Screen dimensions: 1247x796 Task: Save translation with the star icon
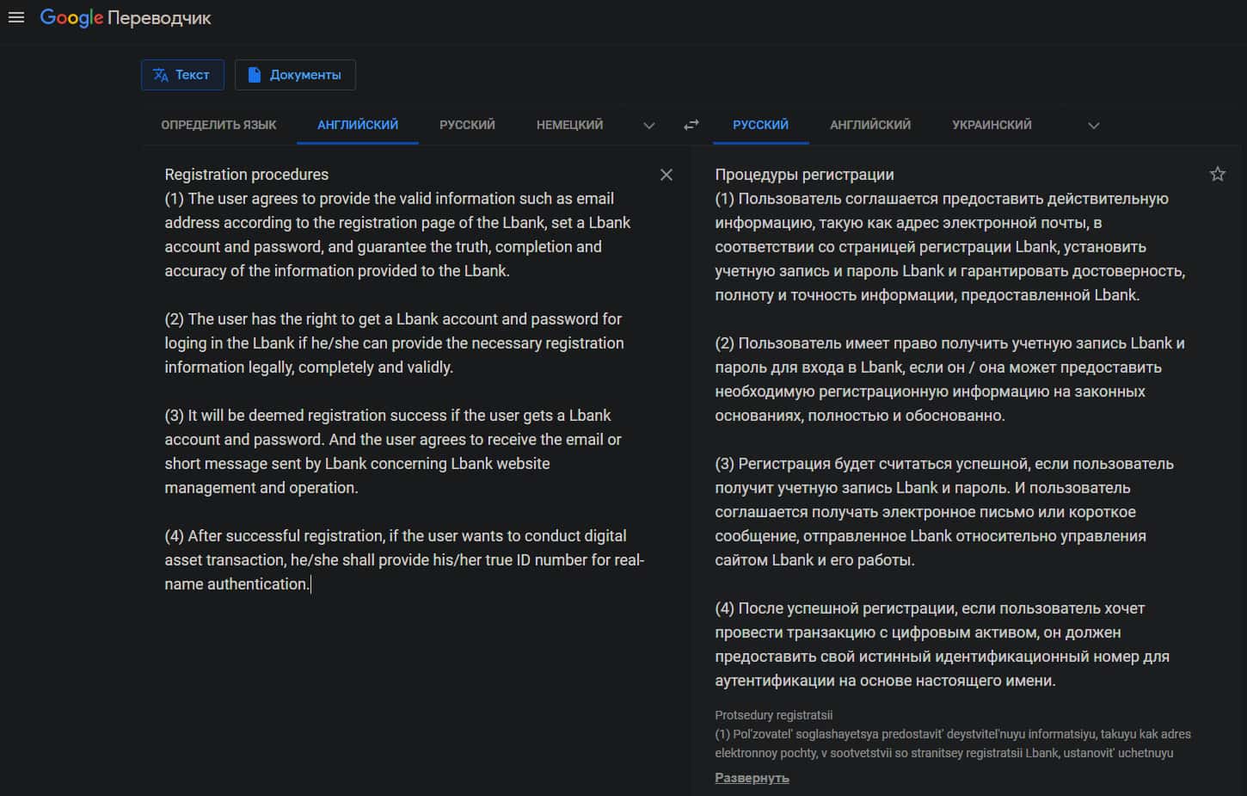1218,174
